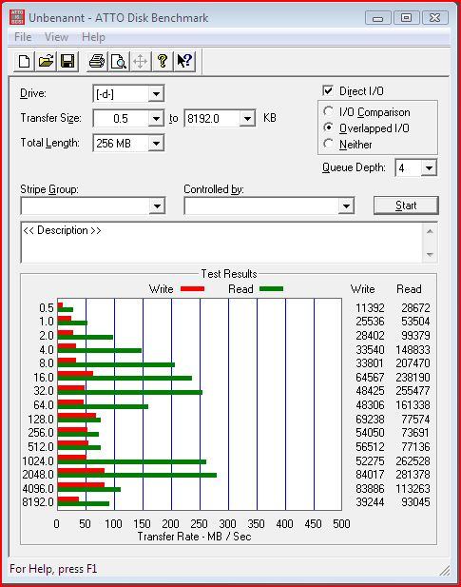Open the Transfer Size maximum 8192.0 dropdown
The image size is (461, 587).
(247, 119)
